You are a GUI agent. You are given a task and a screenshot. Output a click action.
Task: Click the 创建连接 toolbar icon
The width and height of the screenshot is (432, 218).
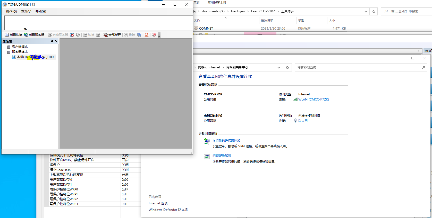[x=7, y=35]
